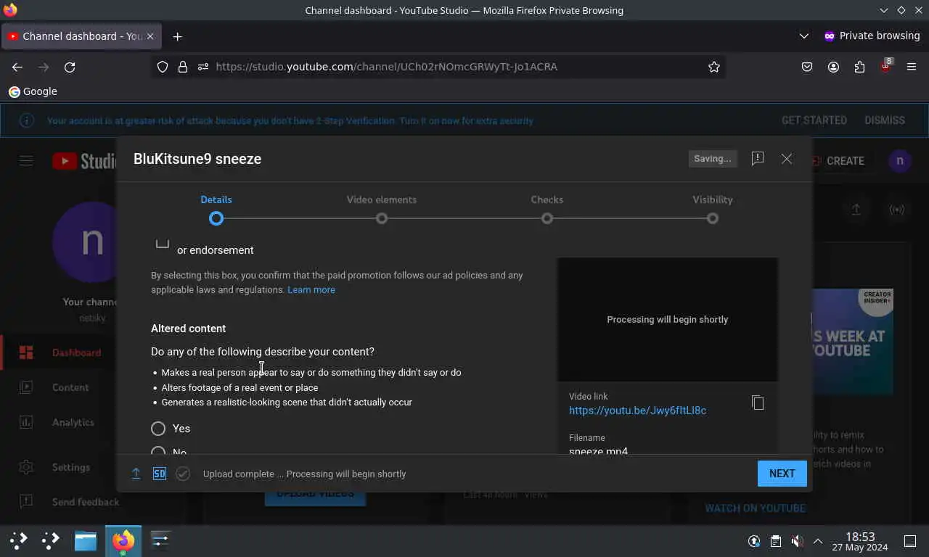Click the site permissions icon in the address bar

tap(203, 67)
